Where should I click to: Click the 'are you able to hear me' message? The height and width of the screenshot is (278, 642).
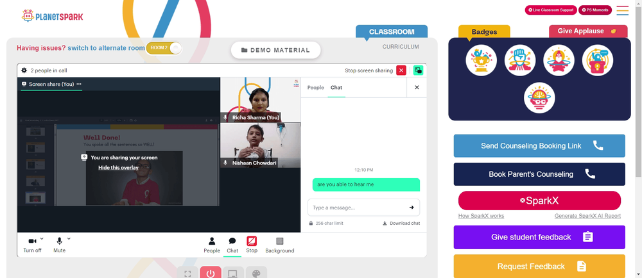click(x=366, y=184)
